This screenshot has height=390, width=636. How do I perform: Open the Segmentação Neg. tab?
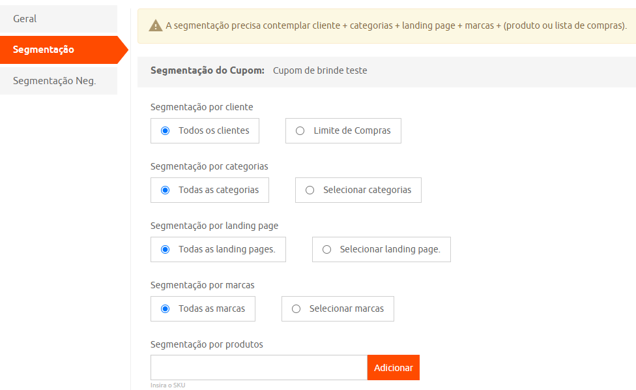(59, 81)
